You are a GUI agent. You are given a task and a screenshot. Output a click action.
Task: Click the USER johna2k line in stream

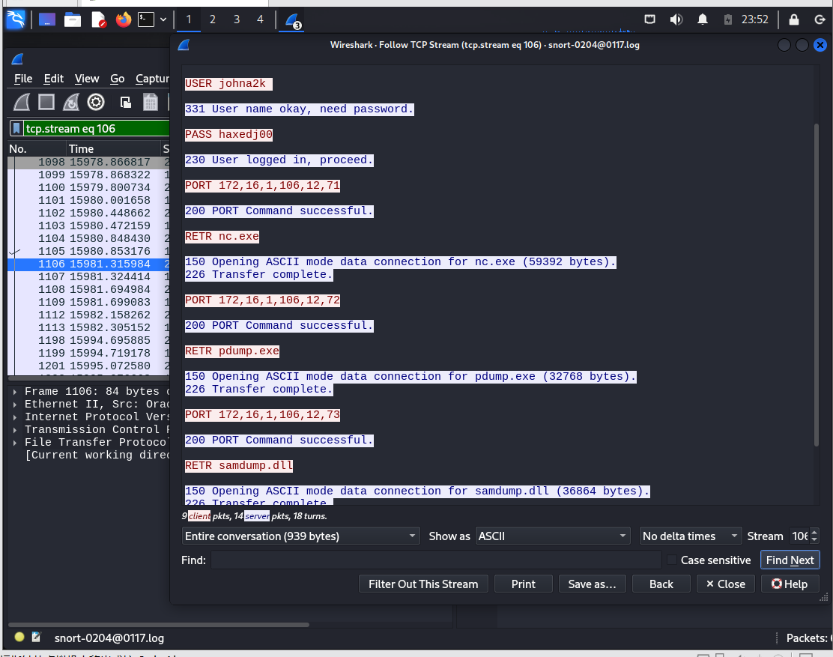228,83
